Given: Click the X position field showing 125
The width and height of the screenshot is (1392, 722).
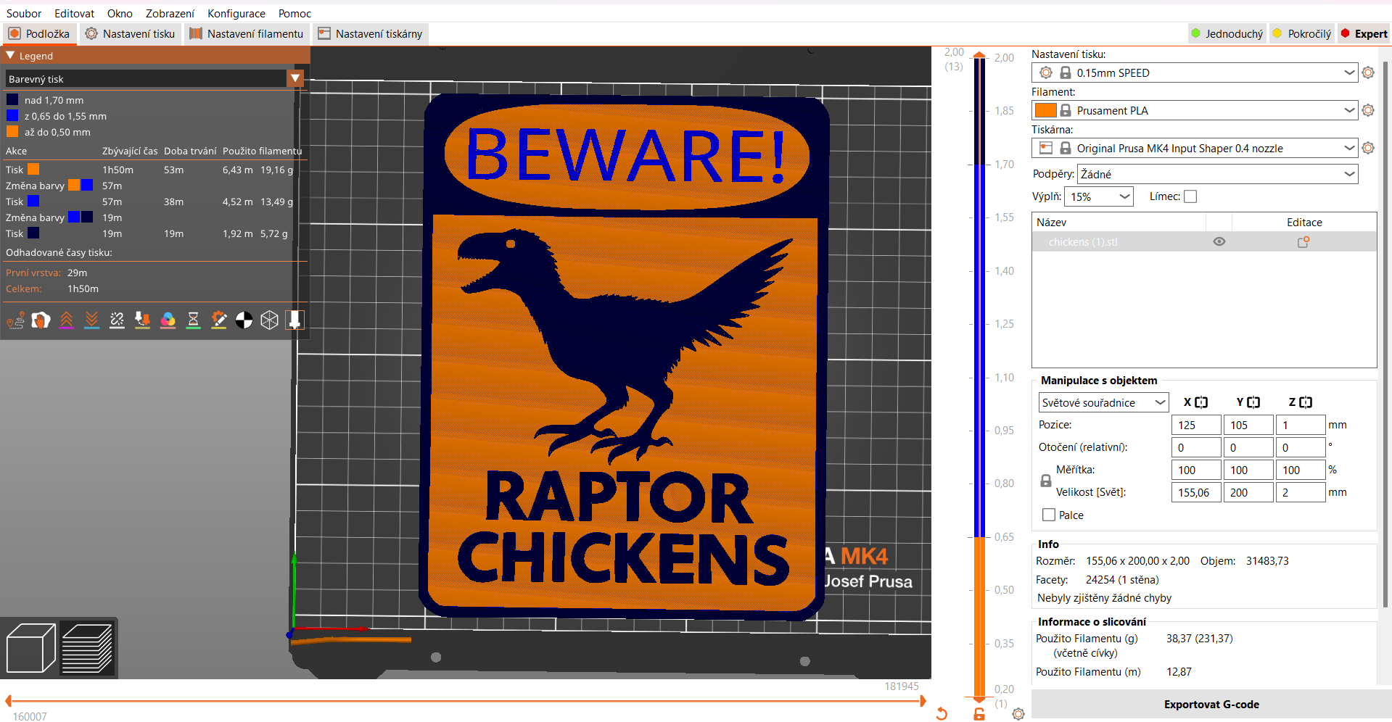Looking at the screenshot, I should coord(1195,425).
